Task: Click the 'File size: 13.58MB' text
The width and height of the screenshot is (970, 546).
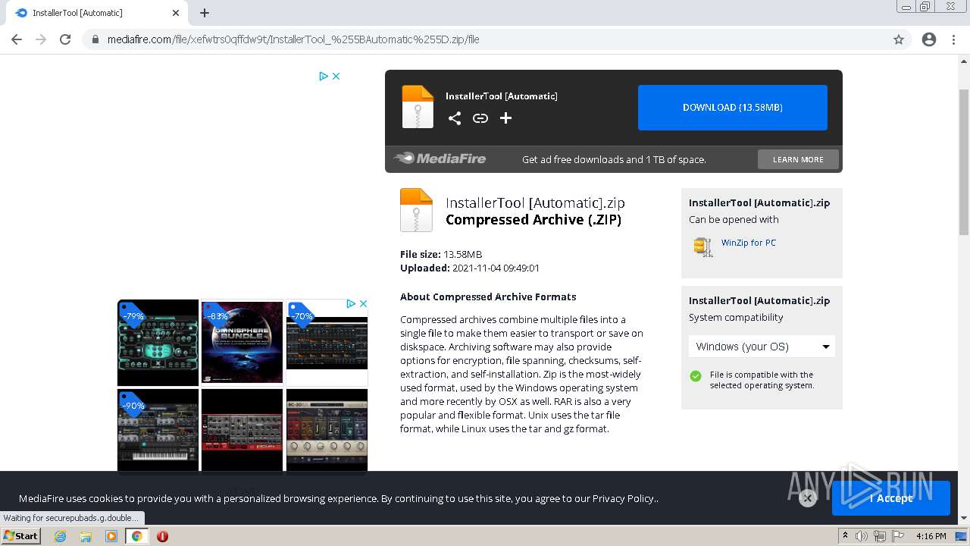Action: click(441, 254)
